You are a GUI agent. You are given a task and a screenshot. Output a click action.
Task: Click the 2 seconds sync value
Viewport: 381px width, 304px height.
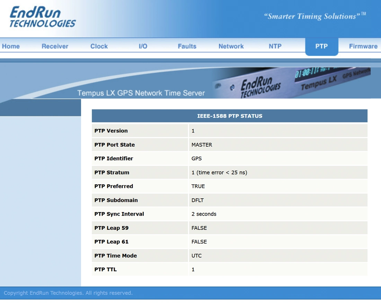(x=204, y=214)
